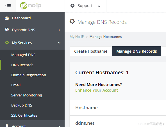
Task: Open the Dynamic DNS sidebar item
Action: [24, 30]
